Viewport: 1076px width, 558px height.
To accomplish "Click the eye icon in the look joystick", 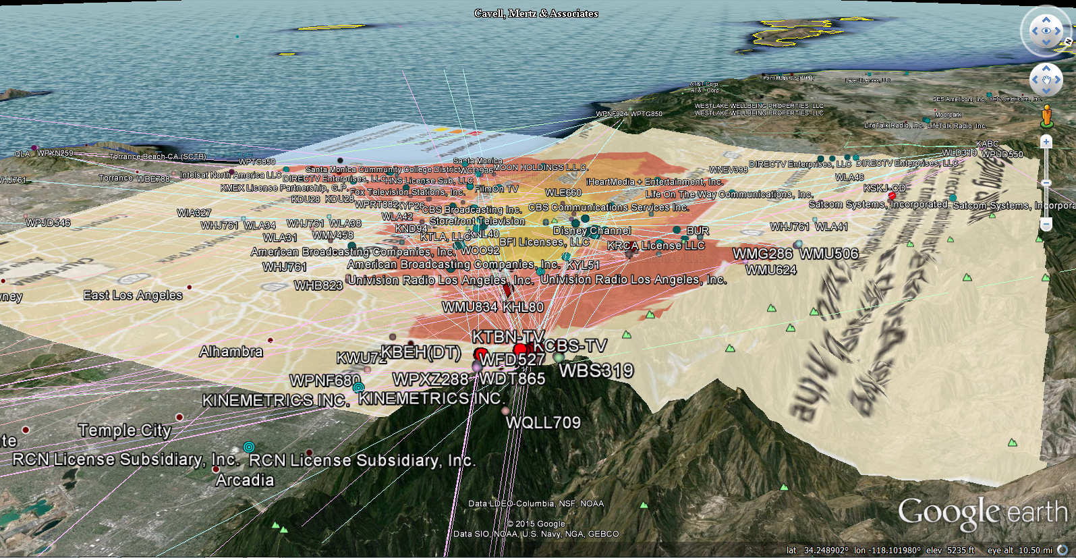I will (x=1046, y=31).
